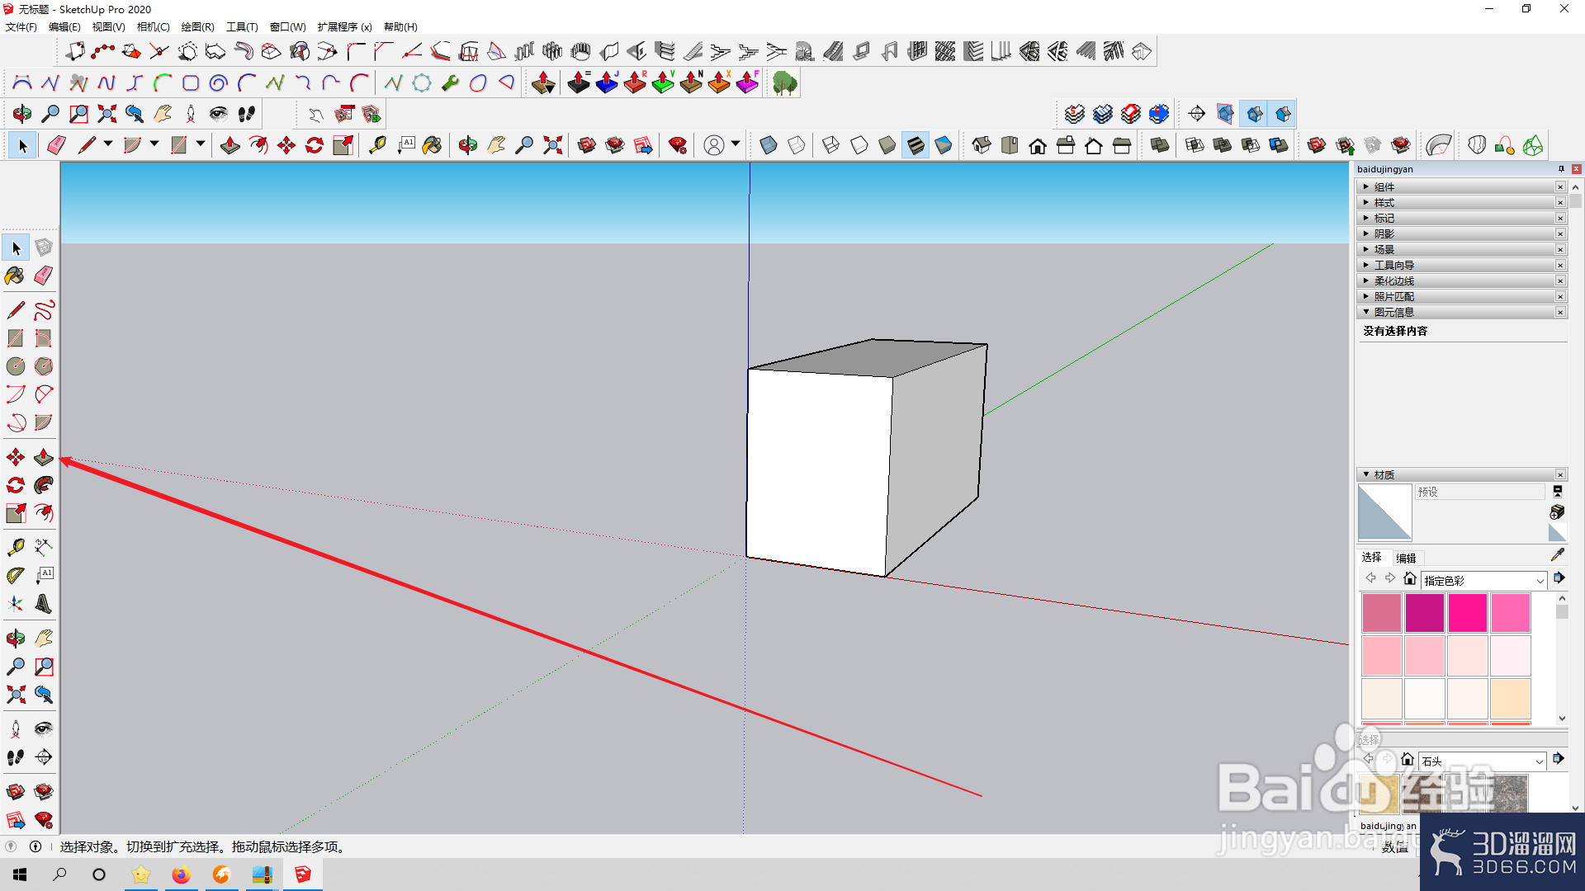1585x891 pixels.
Task: Activate the Offset tool in left toolbar
Action: pyautogui.click(x=44, y=513)
